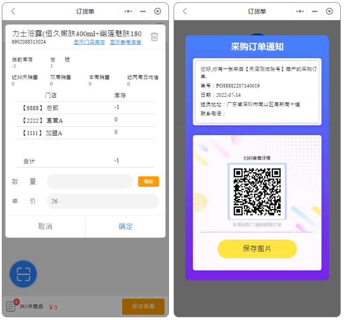The height and width of the screenshot is (320, 344).
Task: Click 显示参考信息 link
Action: point(125,42)
